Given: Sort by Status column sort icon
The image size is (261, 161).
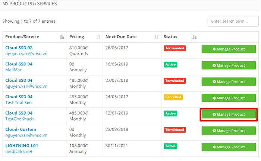Looking at the screenshot, I should click(194, 37).
